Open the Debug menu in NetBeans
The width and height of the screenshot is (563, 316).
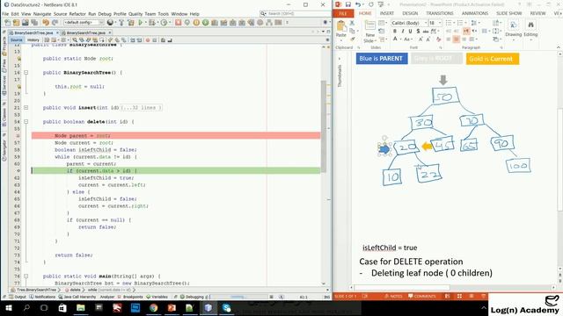tap(105, 14)
